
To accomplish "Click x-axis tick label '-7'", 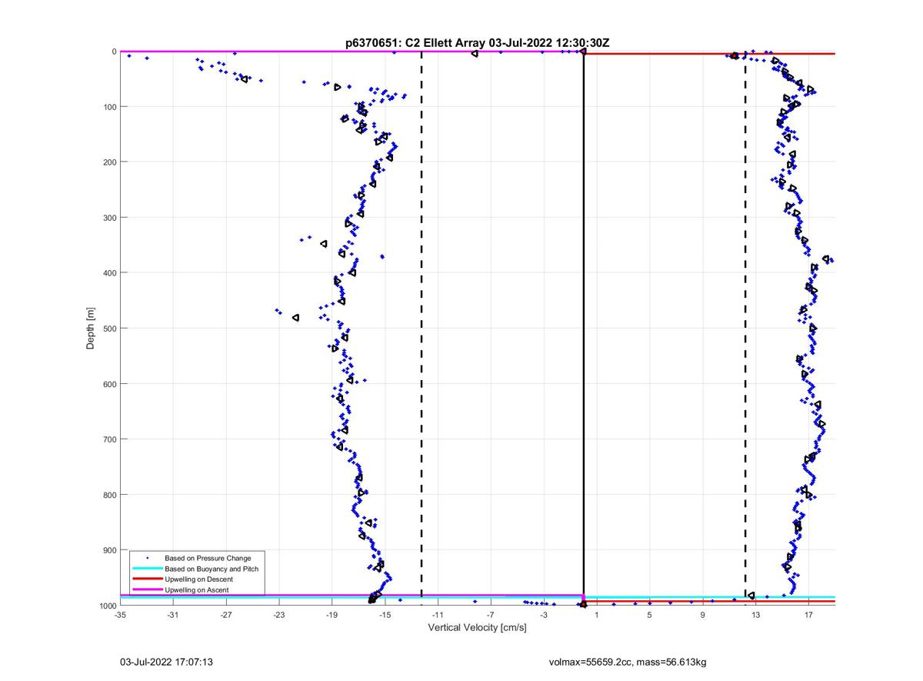I will click(x=491, y=615).
